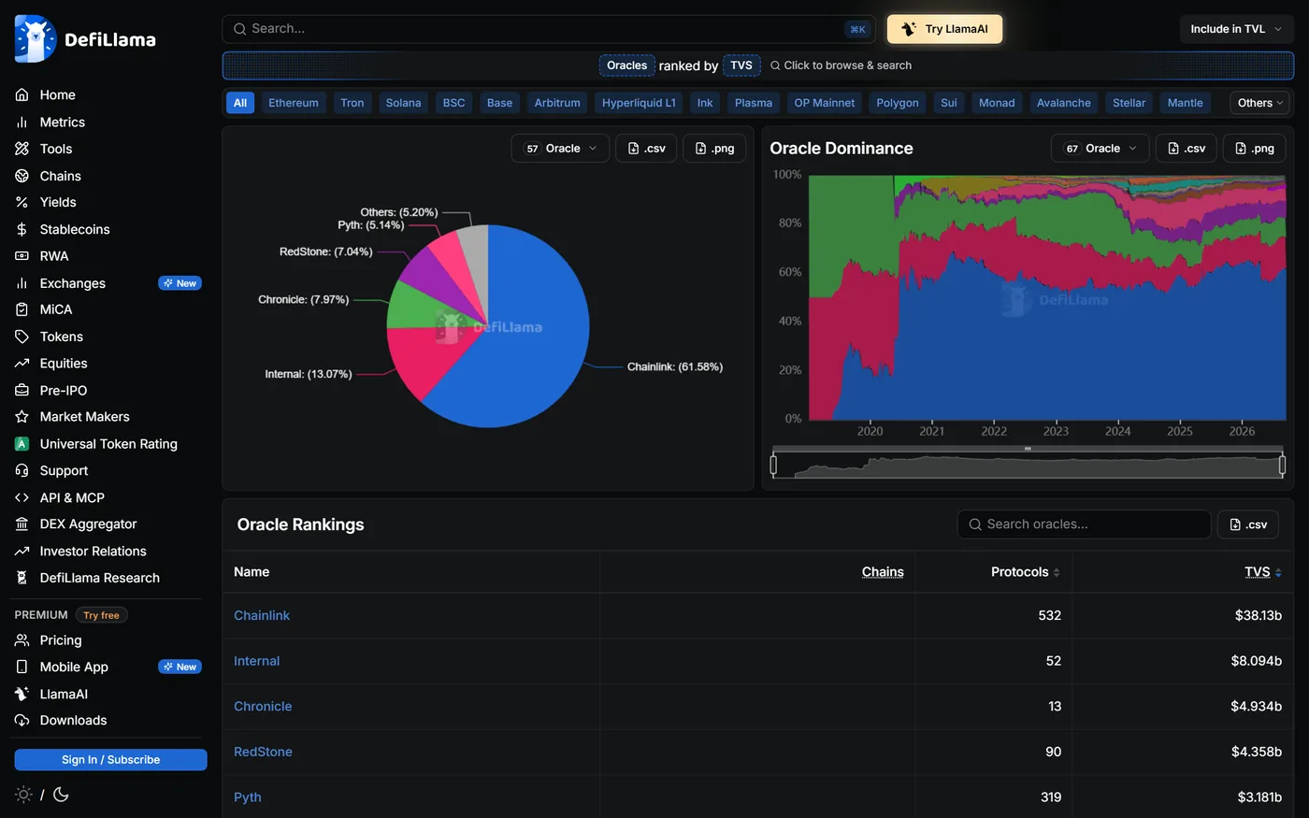Click the right handle of chart range slider
Screen dimensions: 1309x818
[x=1282, y=465]
